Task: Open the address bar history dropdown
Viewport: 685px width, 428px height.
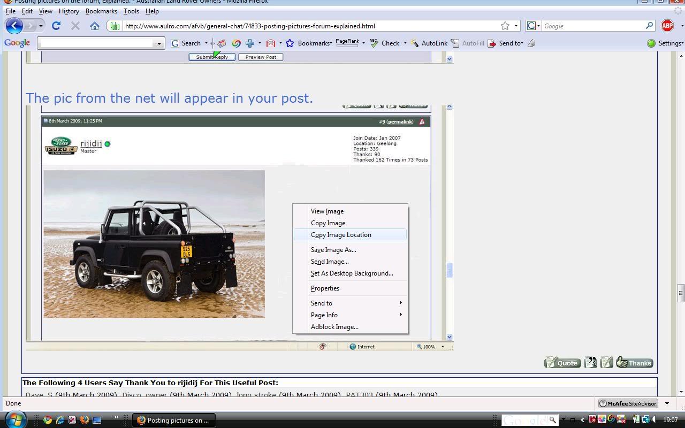Action: (516, 26)
